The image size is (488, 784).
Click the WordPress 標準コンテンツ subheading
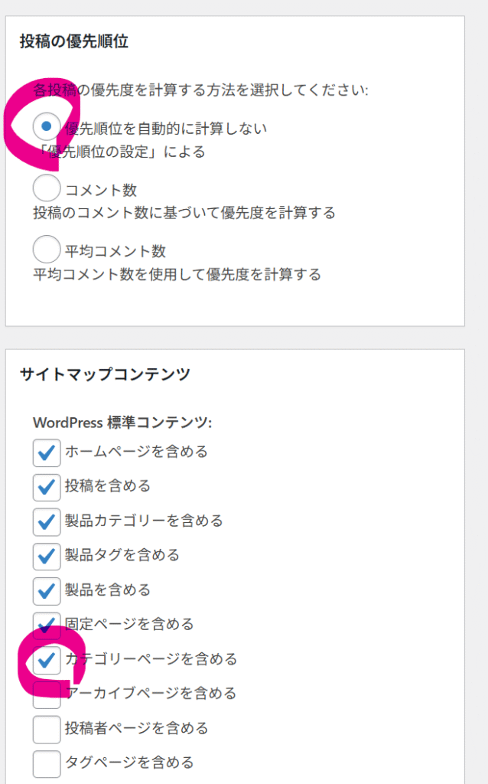tap(122, 422)
